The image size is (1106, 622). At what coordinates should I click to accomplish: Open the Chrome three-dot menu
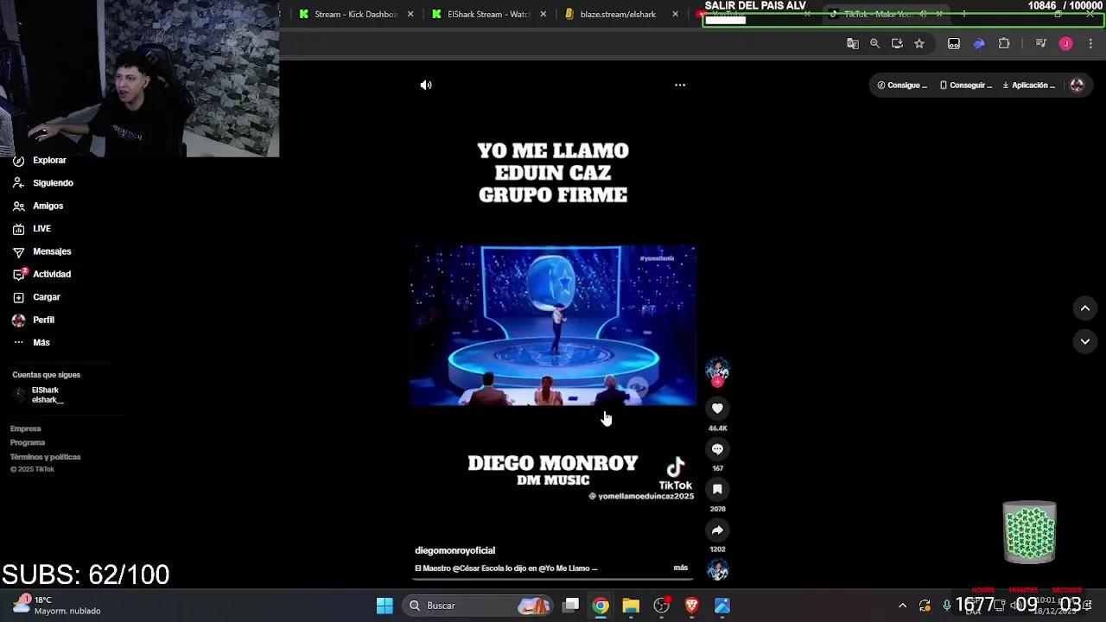coord(1090,43)
